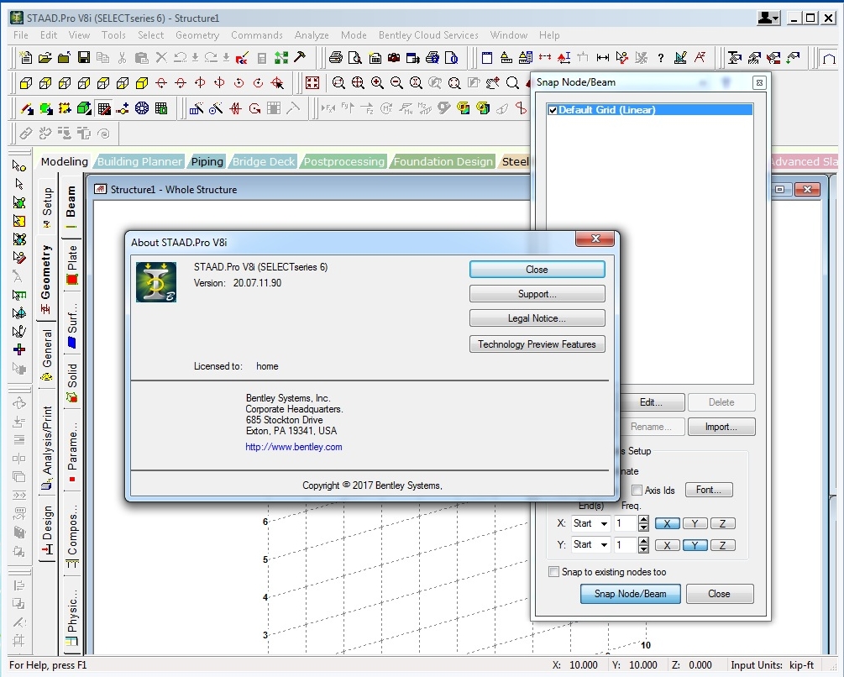Viewport: 844px width, 677px height.
Task: Click the Snap Node/Beam button at bottom
Action: click(631, 594)
